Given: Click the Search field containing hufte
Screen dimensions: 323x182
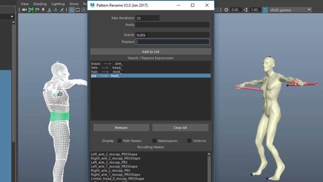Looking at the screenshot, I should coord(172,35).
